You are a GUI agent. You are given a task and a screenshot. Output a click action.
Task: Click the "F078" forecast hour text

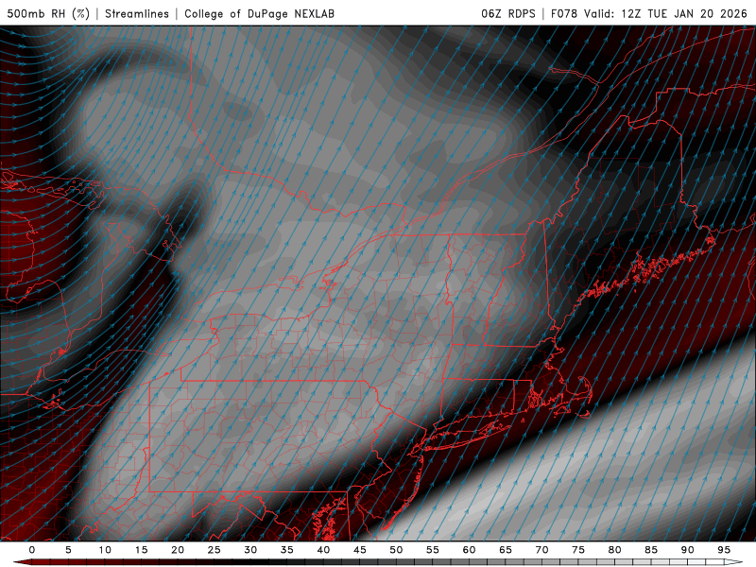pos(564,13)
